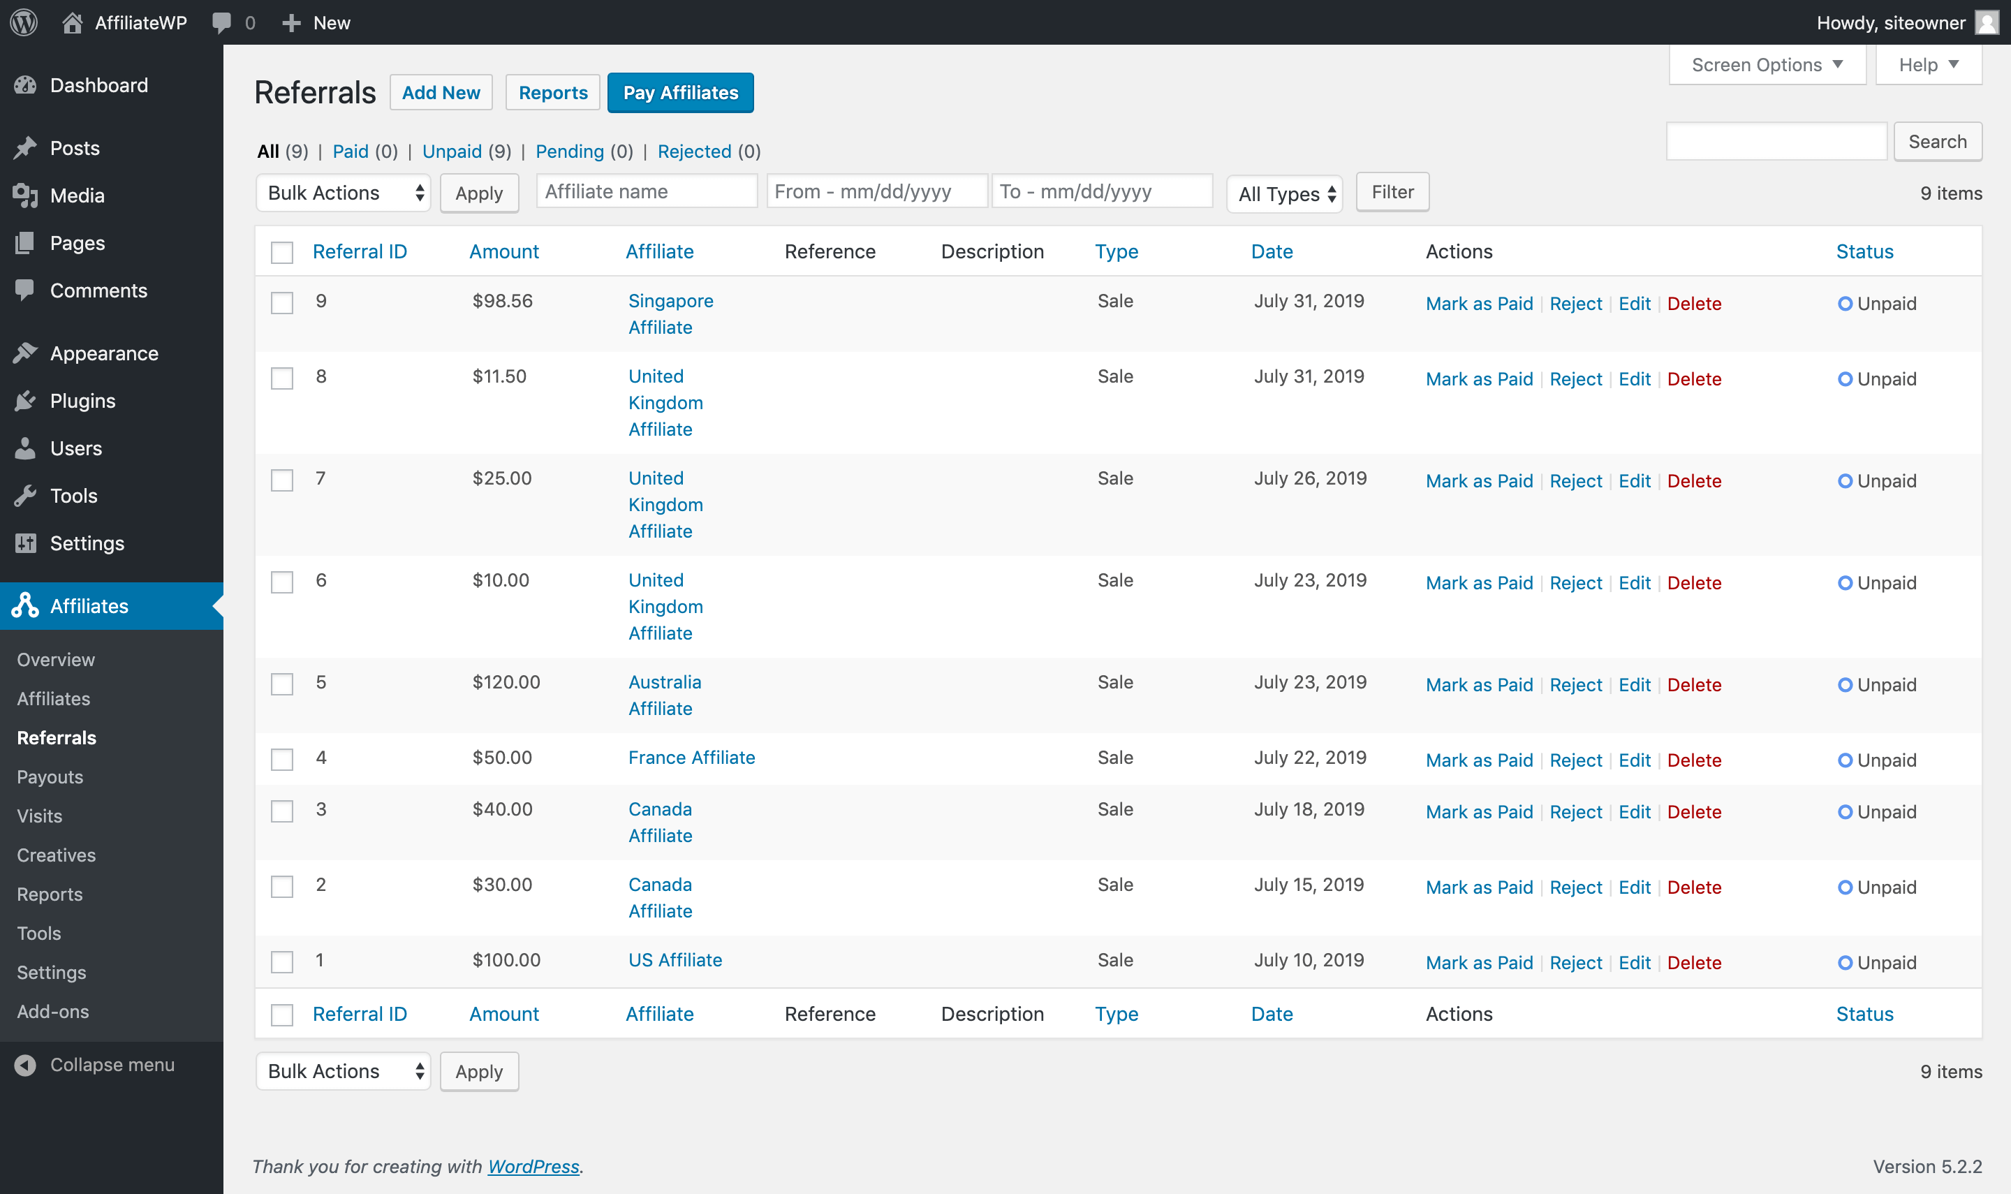Click the siteowner avatar icon

coord(1986,22)
